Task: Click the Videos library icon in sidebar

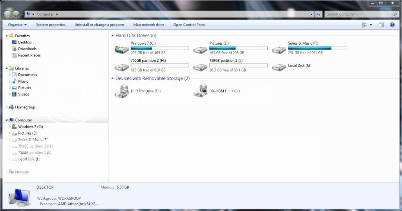Action: 15,94
